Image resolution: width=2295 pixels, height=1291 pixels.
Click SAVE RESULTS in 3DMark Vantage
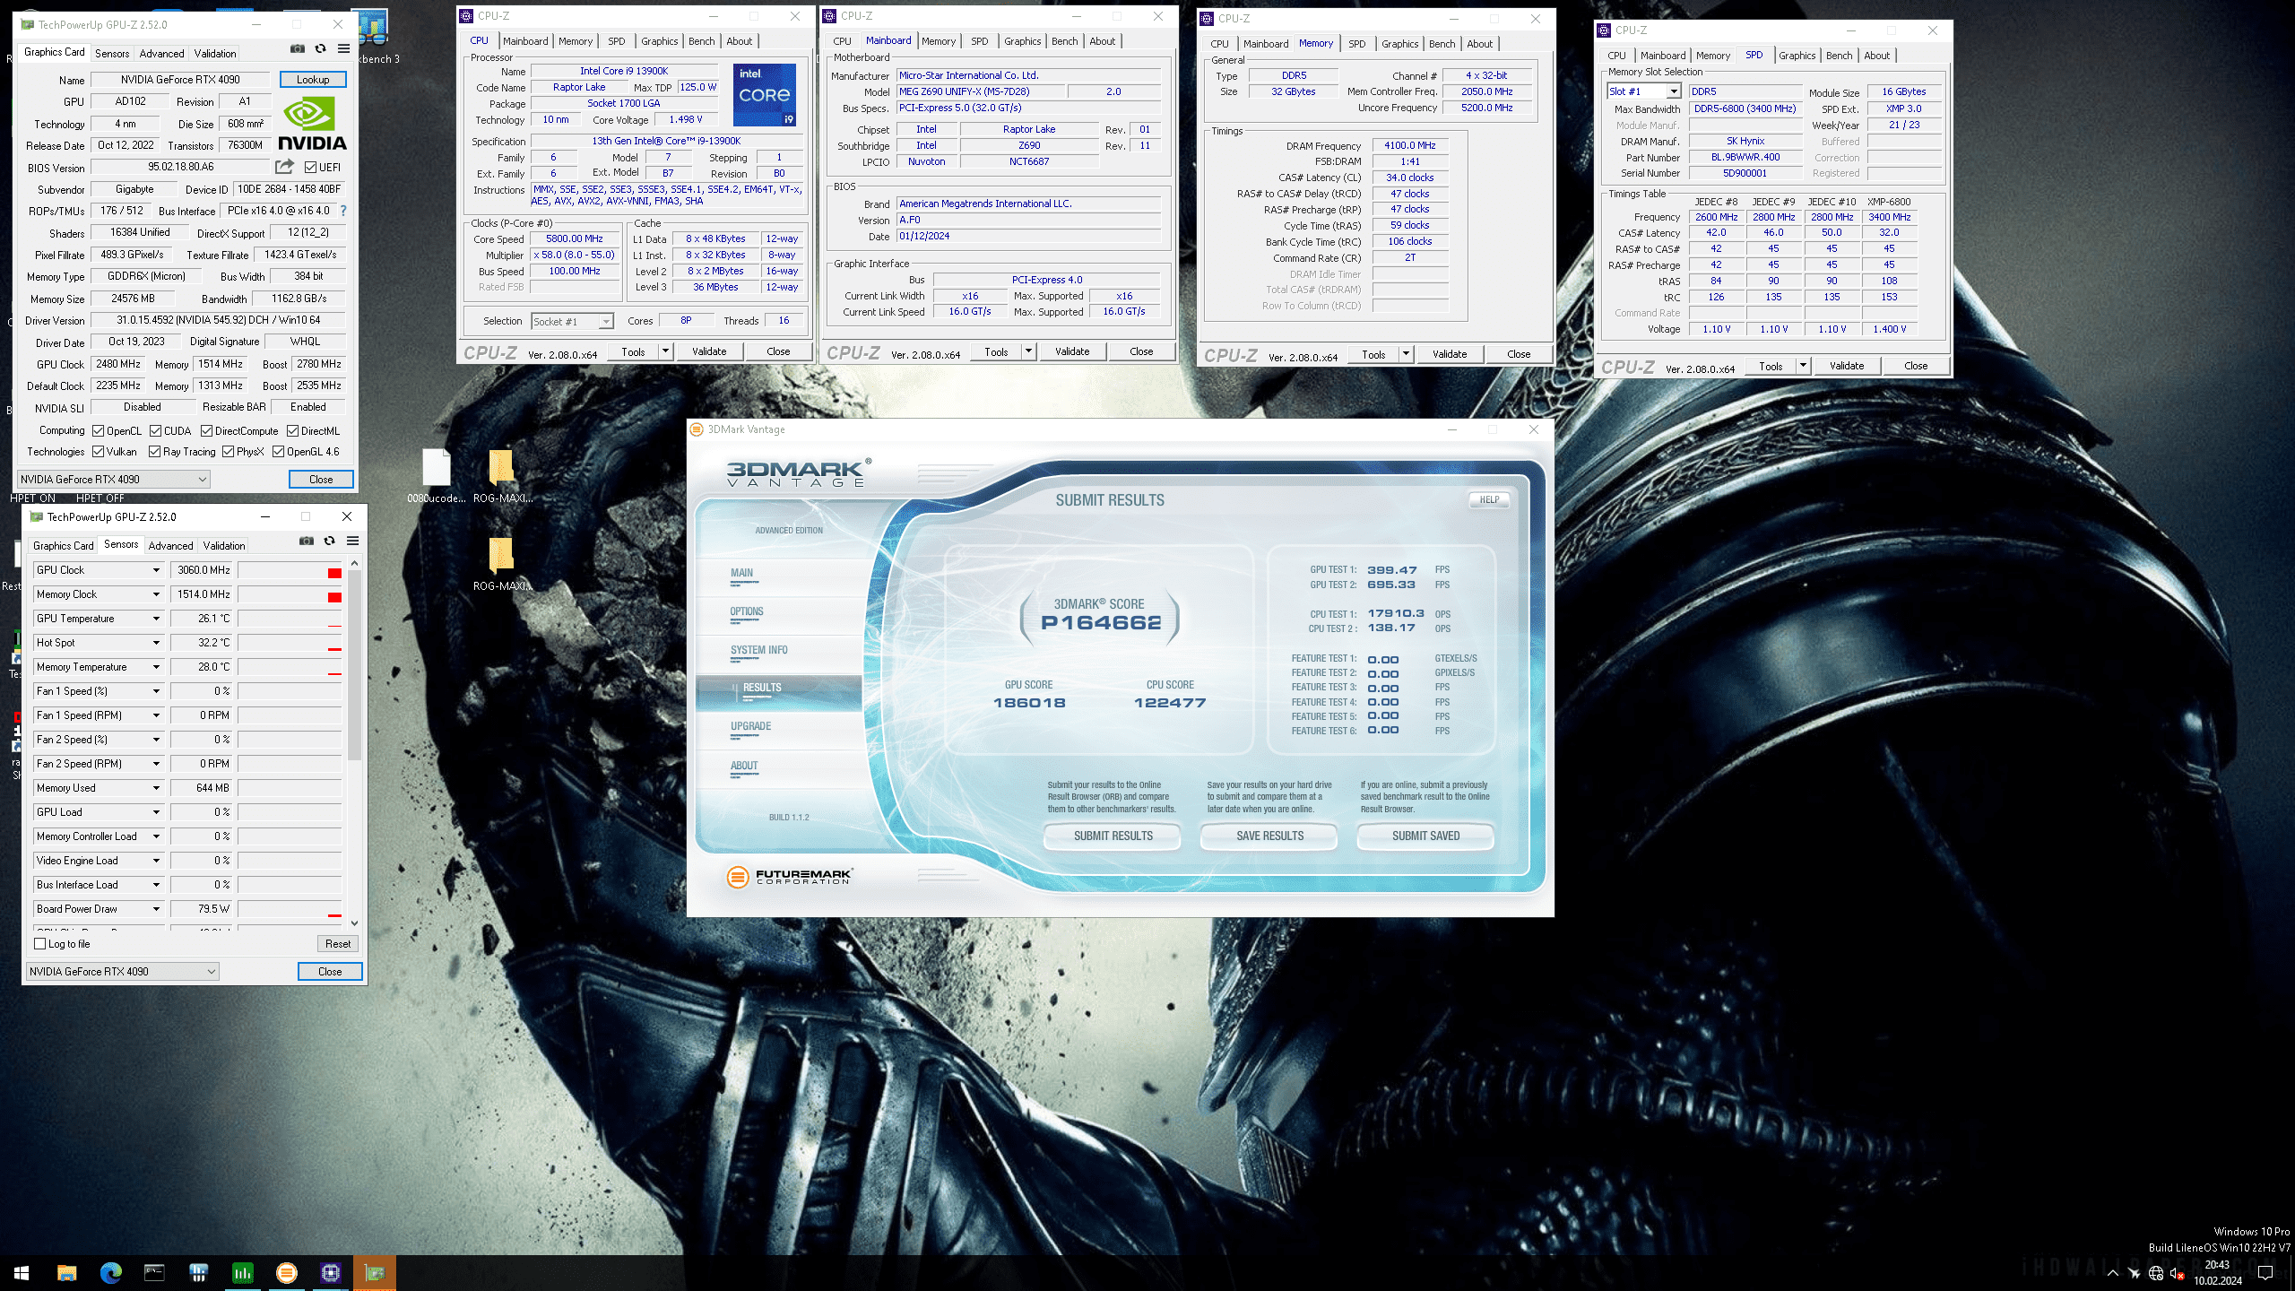tap(1269, 836)
